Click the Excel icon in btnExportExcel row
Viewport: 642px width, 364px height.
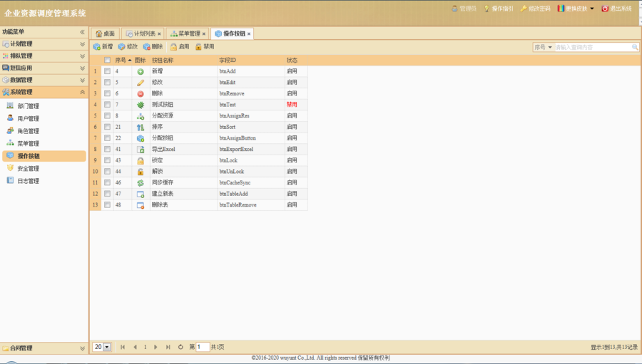pos(141,150)
